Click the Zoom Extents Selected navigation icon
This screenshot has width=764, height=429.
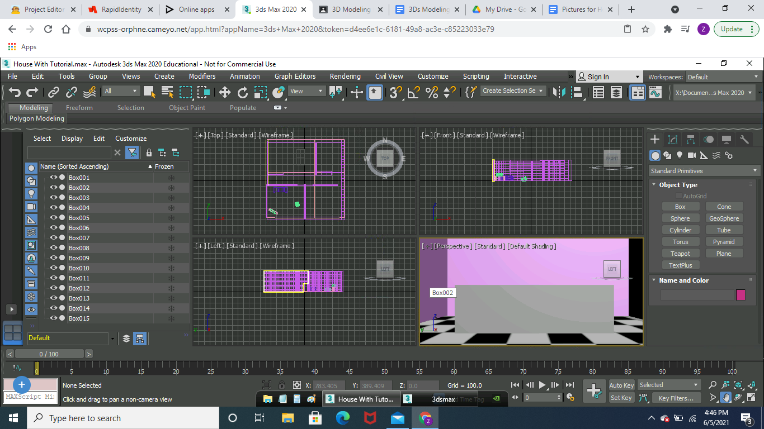coord(738,385)
